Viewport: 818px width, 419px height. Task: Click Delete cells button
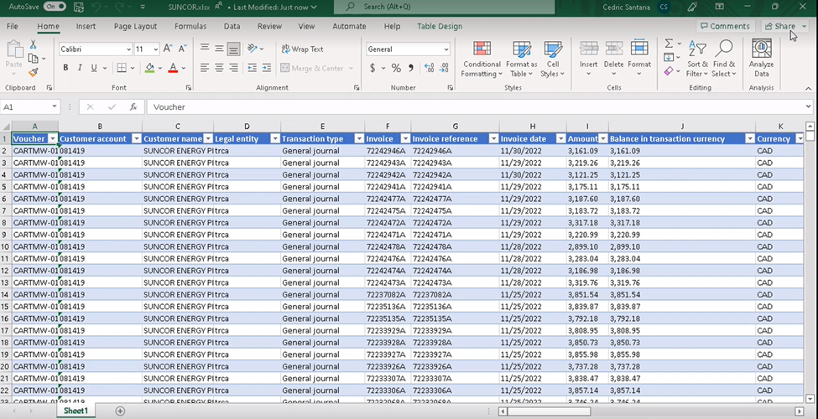613,59
